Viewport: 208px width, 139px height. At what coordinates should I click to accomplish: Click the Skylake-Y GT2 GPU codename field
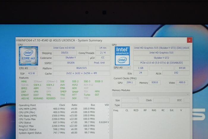(x=161, y=58)
